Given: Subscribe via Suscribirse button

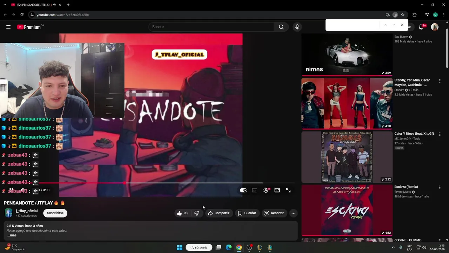Looking at the screenshot, I should (55, 213).
